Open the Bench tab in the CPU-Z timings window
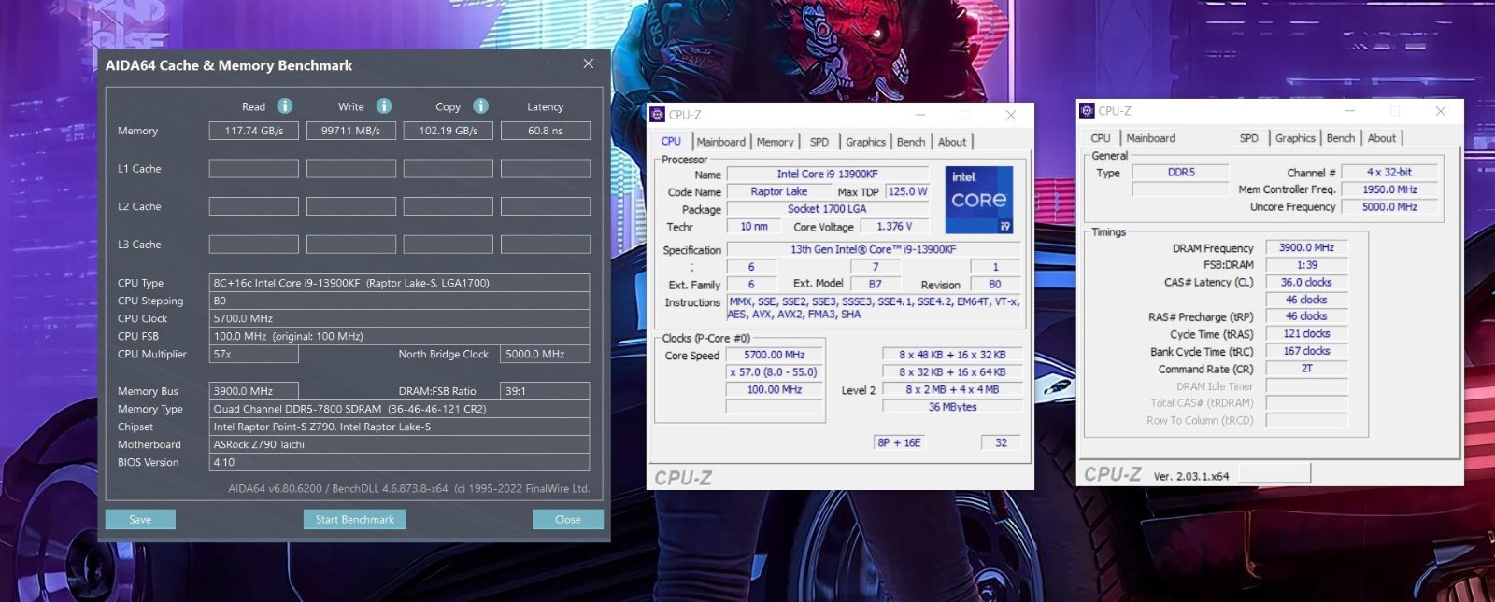Image resolution: width=1495 pixels, height=602 pixels. [x=1341, y=138]
